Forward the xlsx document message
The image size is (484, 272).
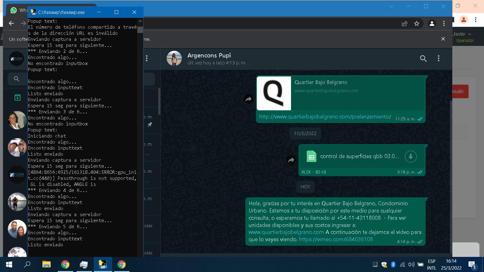tap(291, 160)
